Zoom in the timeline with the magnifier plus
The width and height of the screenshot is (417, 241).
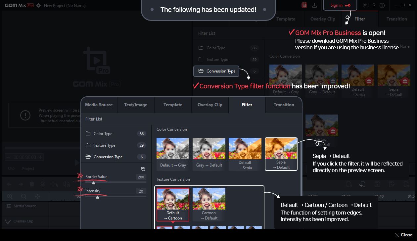tap(10, 196)
